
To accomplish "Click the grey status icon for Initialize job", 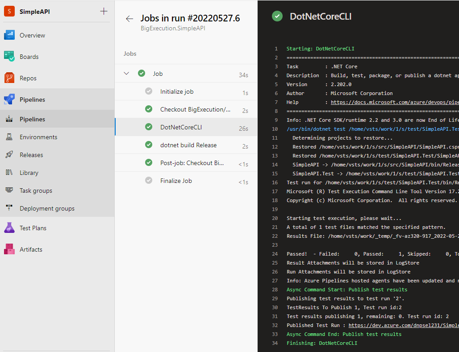I will pos(149,91).
